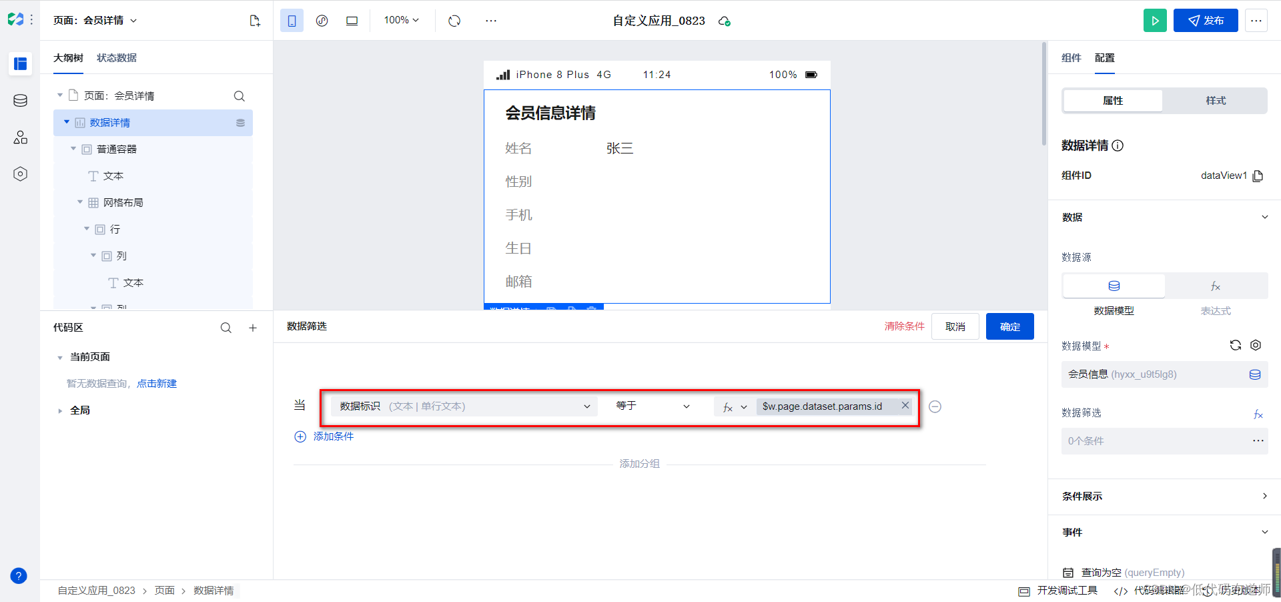
Task: Search the outline tree with magnifier icon
Action: tap(240, 96)
